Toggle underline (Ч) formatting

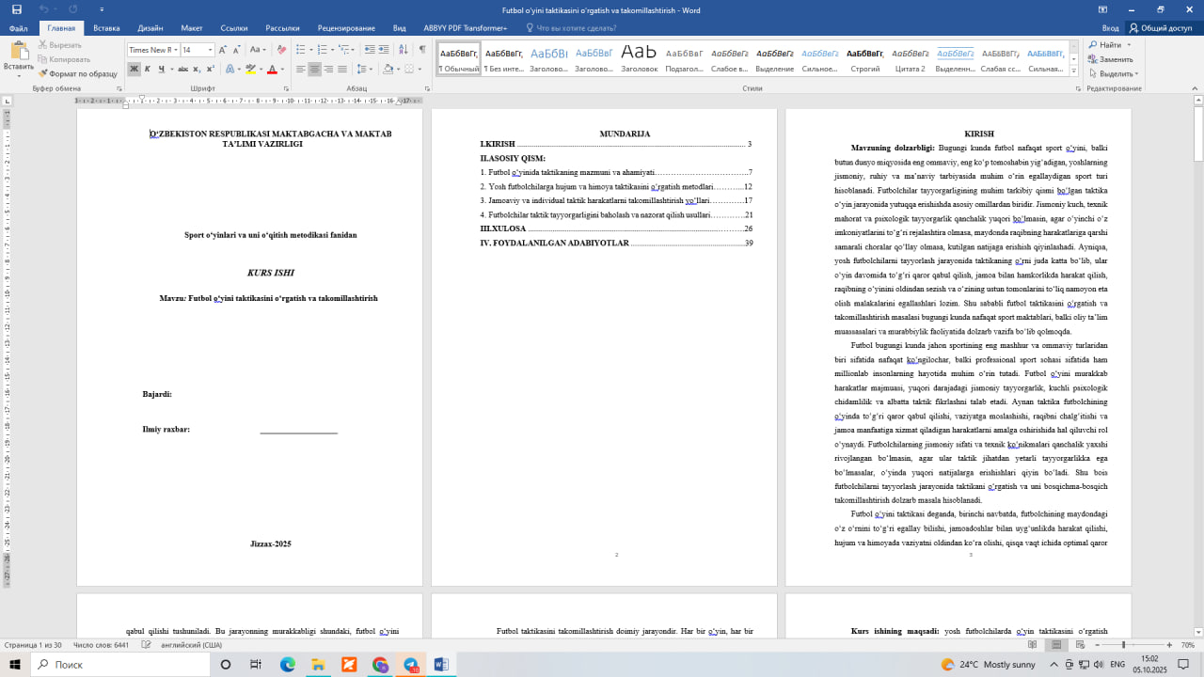coord(161,69)
